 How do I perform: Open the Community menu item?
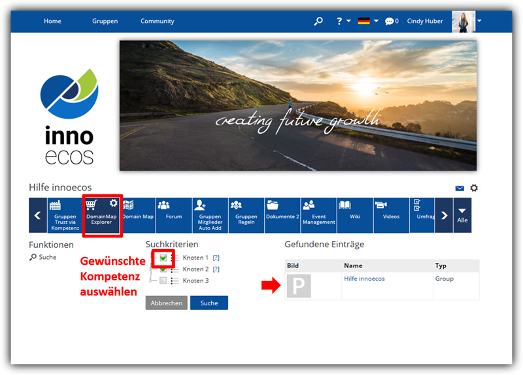click(x=157, y=21)
